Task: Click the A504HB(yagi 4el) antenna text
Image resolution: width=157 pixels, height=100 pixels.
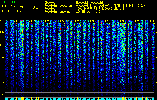Action: (x=88, y=12)
